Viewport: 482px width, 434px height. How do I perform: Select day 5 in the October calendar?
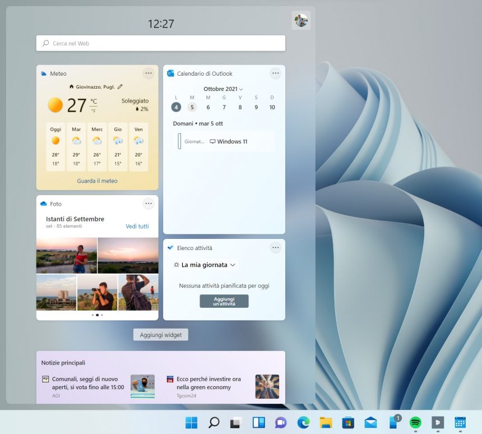[x=192, y=107]
